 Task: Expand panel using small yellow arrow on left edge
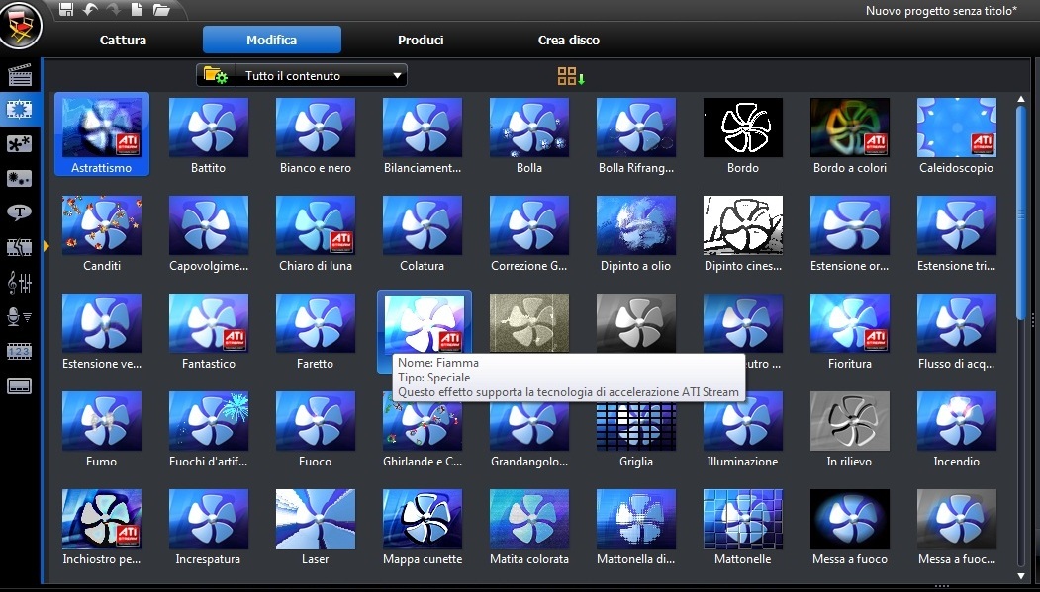pos(47,245)
